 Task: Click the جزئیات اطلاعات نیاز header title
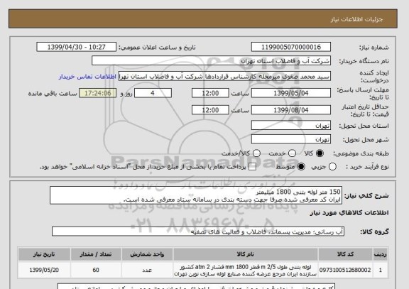(356, 20)
